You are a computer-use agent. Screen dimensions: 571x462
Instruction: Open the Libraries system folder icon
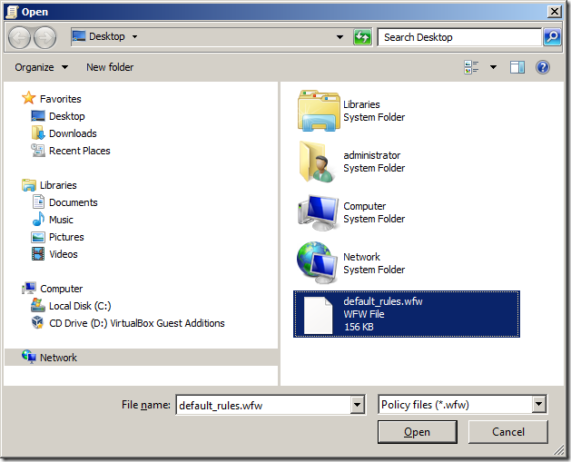pyautogui.click(x=318, y=111)
